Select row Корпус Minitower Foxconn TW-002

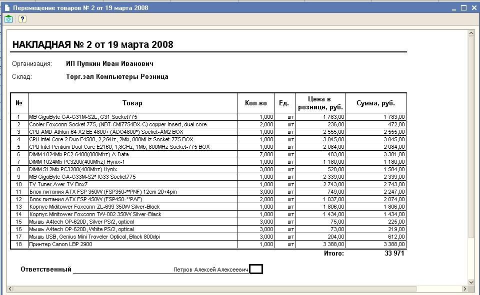[208, 214]
